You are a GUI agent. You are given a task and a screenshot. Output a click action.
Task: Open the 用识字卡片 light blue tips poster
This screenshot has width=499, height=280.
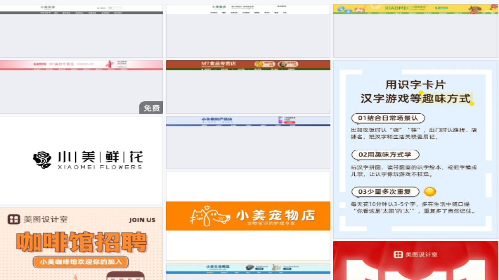pos(415,149)
